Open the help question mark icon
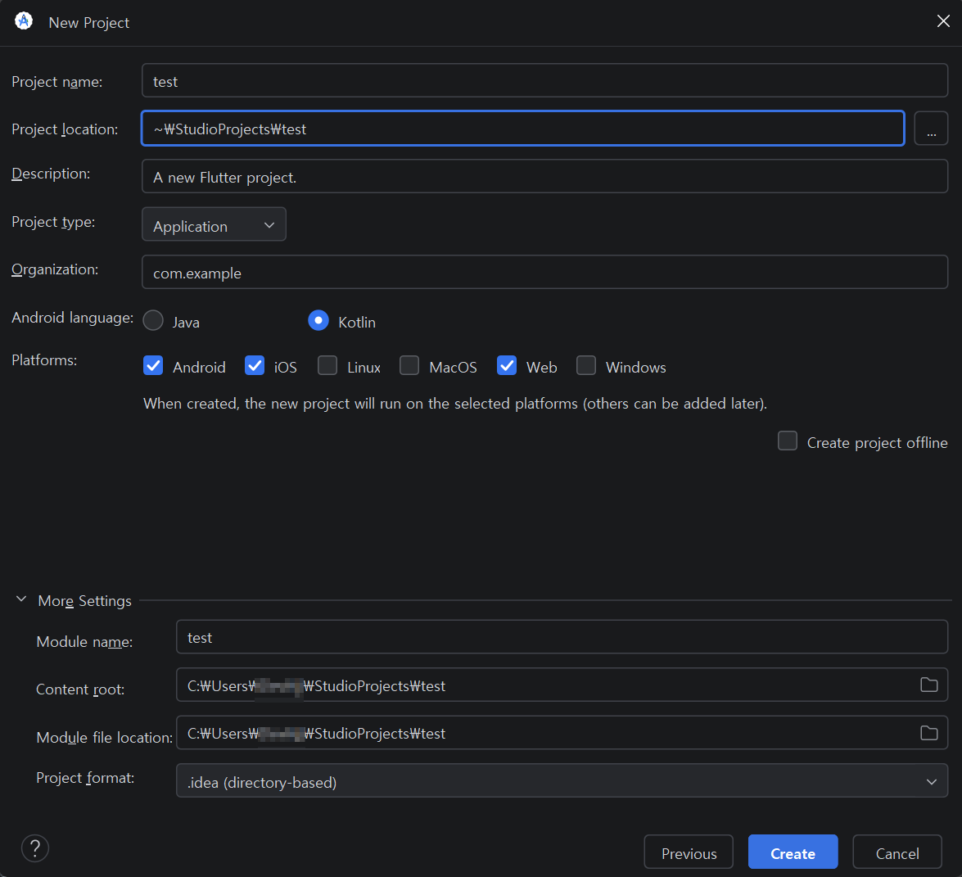 pos(35,848)
